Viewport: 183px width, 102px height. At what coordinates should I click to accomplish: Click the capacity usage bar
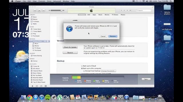click(x=98, y=77)
